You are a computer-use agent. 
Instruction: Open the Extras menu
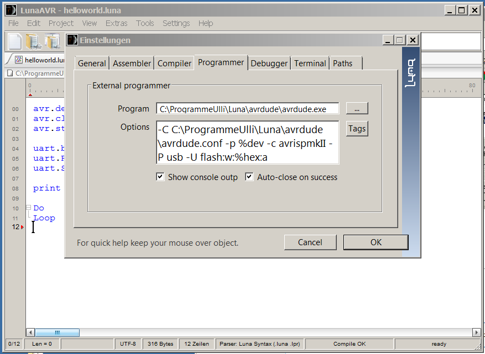pos(116,23)
